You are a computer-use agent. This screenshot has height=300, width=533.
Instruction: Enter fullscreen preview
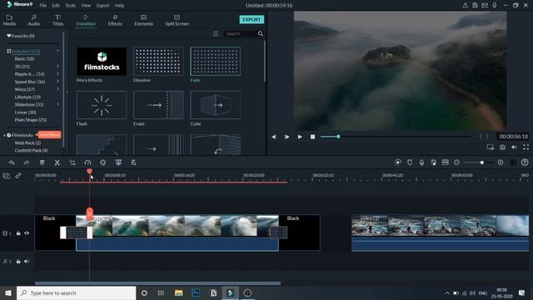[526, 147]
